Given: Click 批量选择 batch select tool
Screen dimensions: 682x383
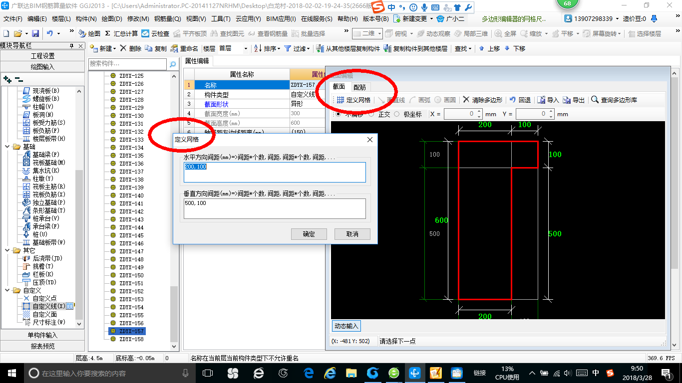Looking at the screenshot, I should tap(308, 33).
